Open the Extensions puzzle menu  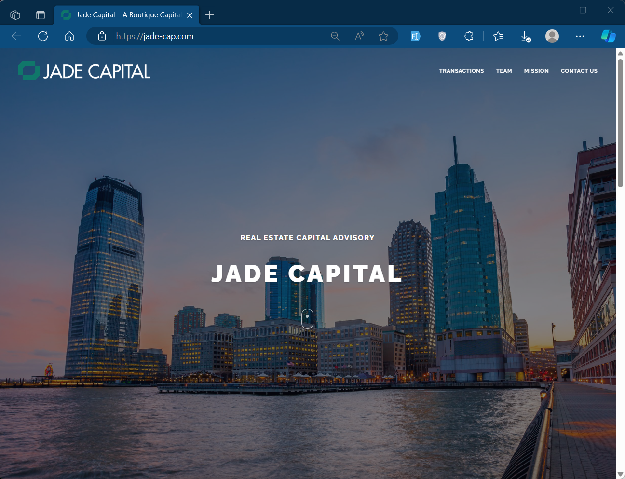click(x=469, y=36)
